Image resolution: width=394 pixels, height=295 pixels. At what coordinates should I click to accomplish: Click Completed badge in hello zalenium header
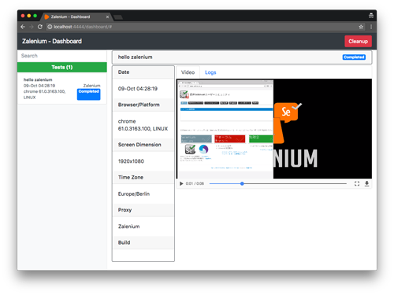click(354, 57)
